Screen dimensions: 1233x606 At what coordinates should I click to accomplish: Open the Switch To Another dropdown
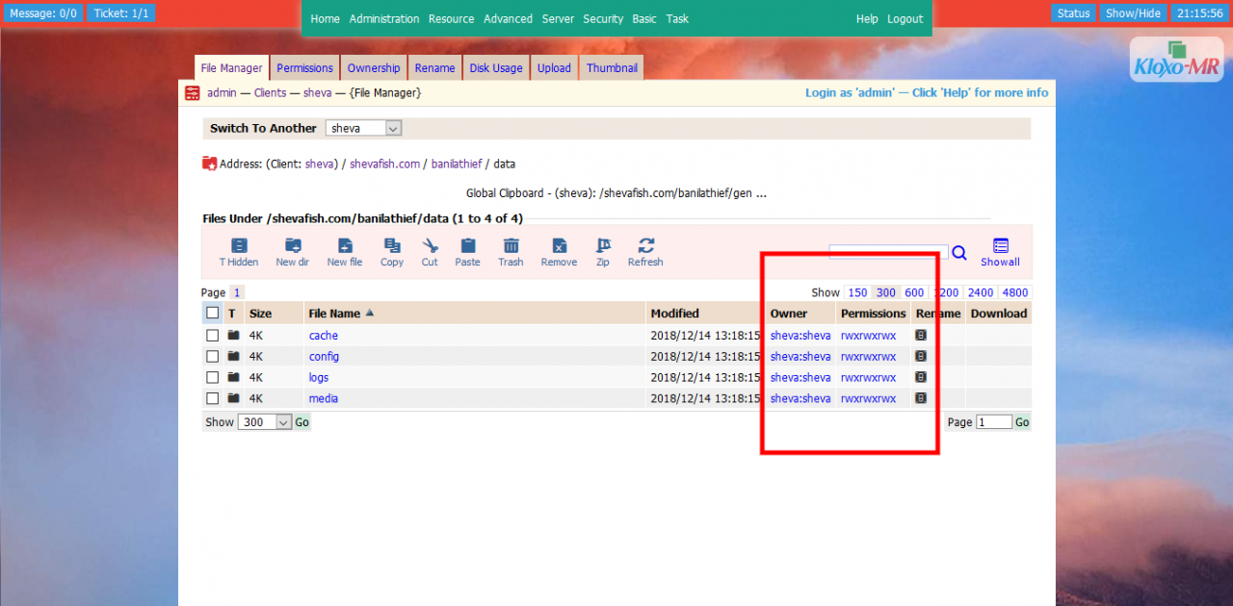363,128
